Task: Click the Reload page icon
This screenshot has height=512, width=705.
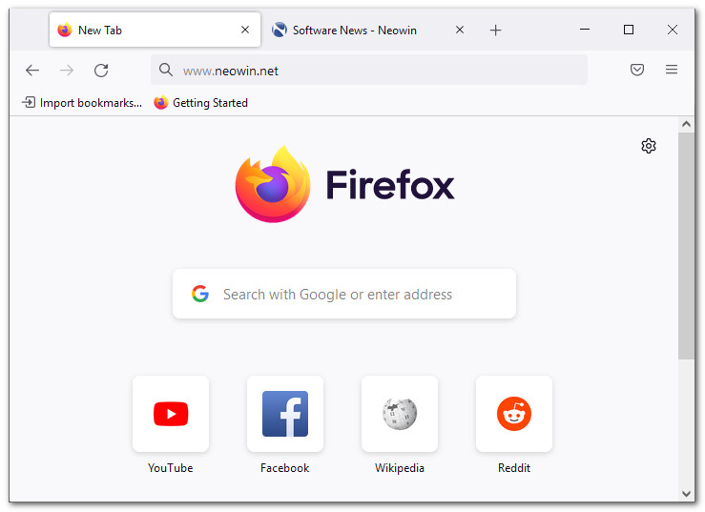Action: coord(101,70)
